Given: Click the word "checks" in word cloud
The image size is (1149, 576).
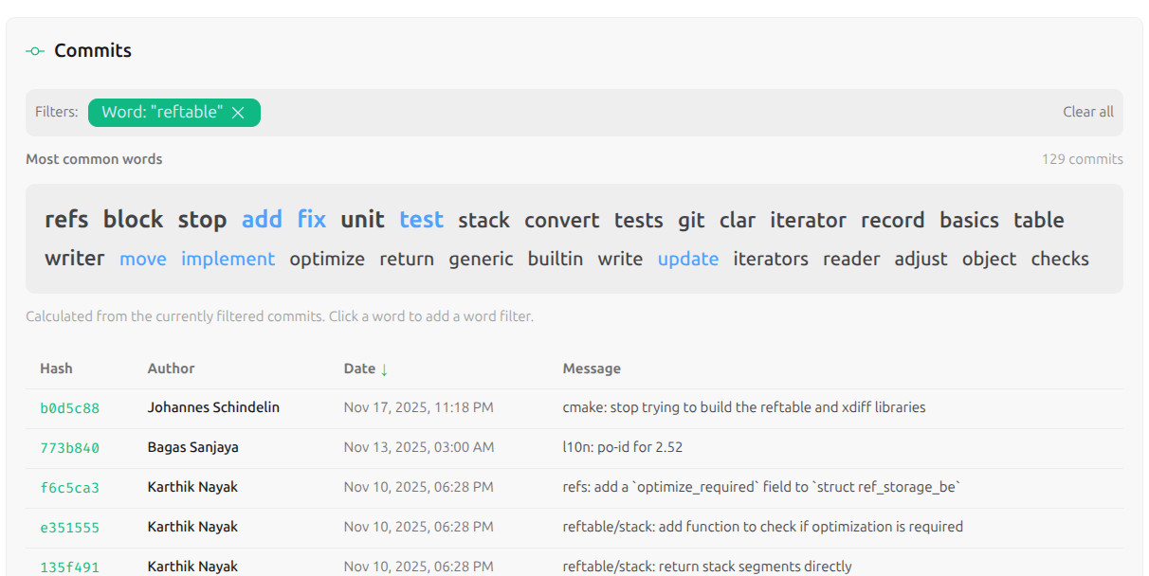Looking at the screenshot, I should (1059, 259).
